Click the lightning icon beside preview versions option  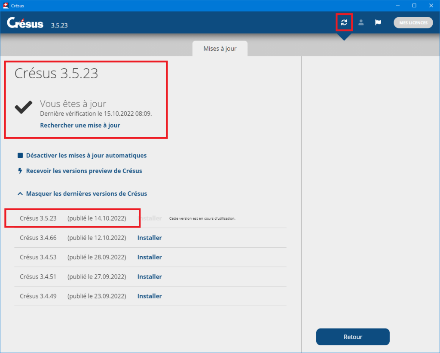(x=20, y=171)
